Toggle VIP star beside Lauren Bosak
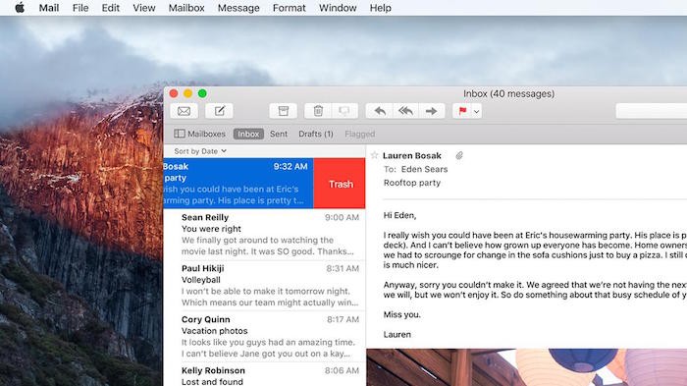The height and width of the screenshot is (386, 687). click(x=374, y=155)
